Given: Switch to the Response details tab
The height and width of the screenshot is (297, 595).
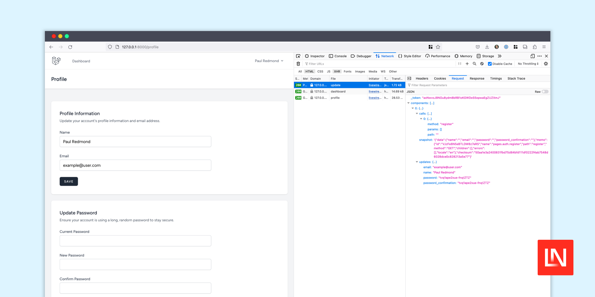Looking at the screenshot, I should pos(477,79).
